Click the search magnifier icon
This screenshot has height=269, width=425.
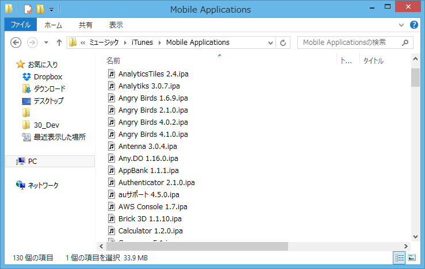[x=405, y=43]
